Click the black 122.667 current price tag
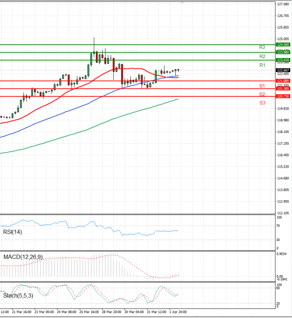This screenshot has height=318, width=292. [x=283, y=71]
